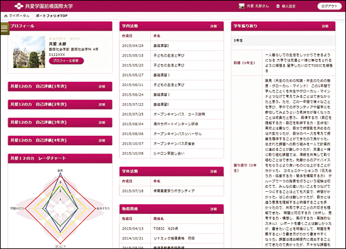Viewport: 346px width, 249px height.
Task: Open 詳細 in the 学外活動 panel
Action: (x=214, y=172)
